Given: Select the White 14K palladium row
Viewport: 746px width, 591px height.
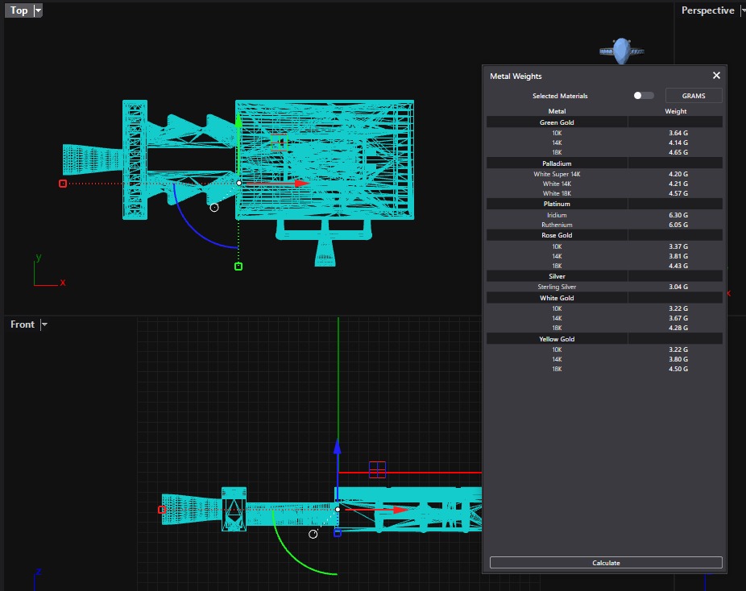Looking at the screenshot, I should pyautogui.click(x=604, y=184).
